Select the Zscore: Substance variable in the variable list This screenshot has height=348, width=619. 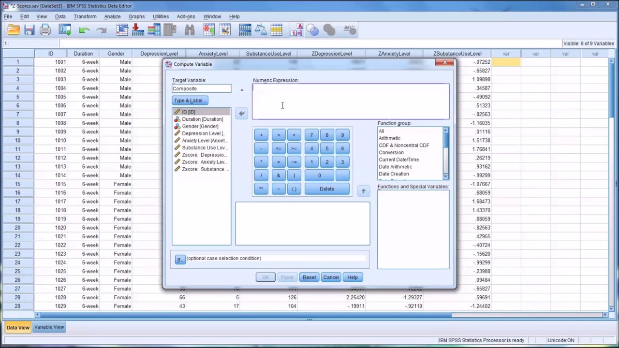202,169
